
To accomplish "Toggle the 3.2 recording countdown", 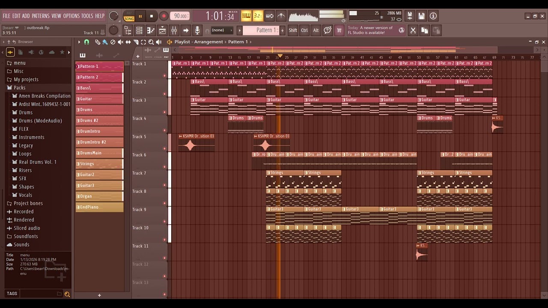I will [258, 16].
